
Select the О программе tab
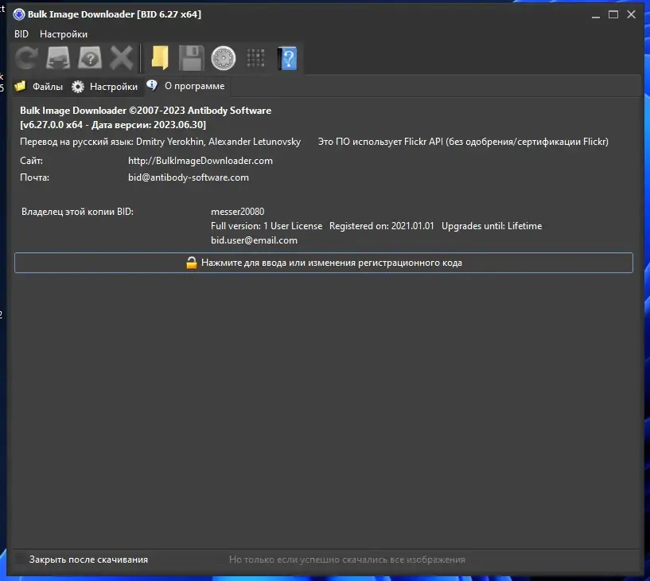[x=186, y=86]
